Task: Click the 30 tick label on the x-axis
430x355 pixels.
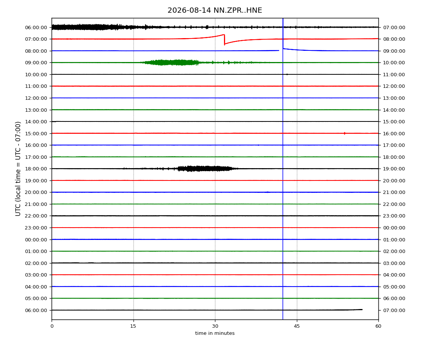Action: tap(215, 326)
